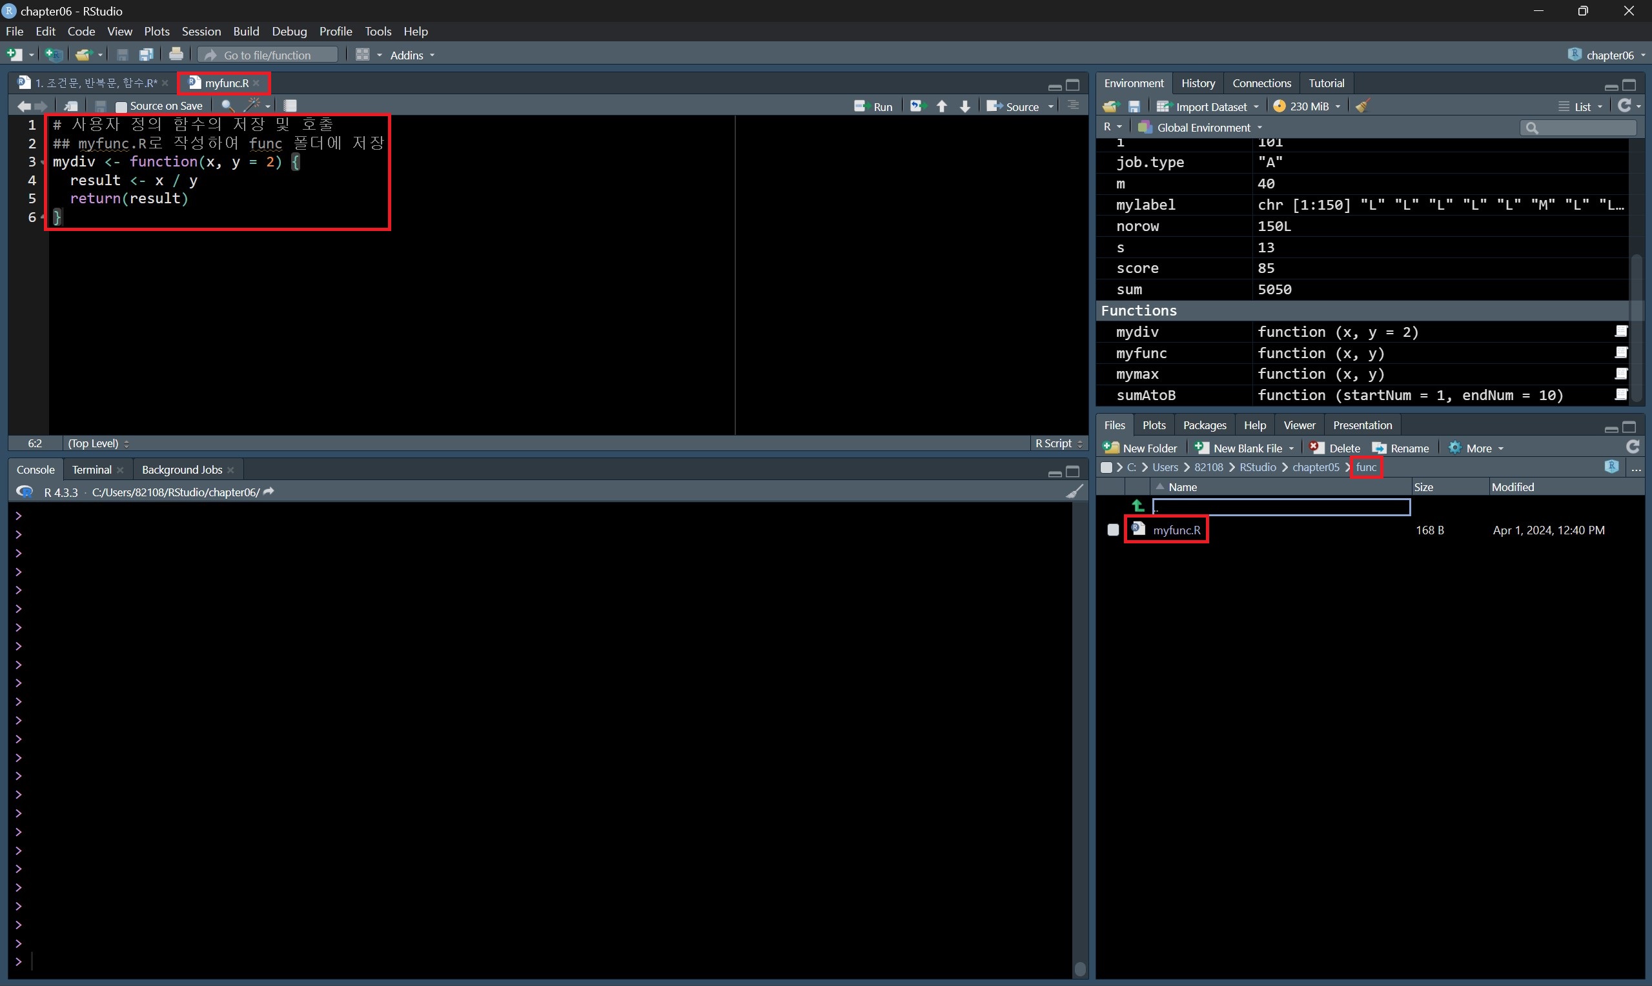Click the code tools magic wand icon
Viewport: 1652px width, 986px height.
tap(252, 105)
